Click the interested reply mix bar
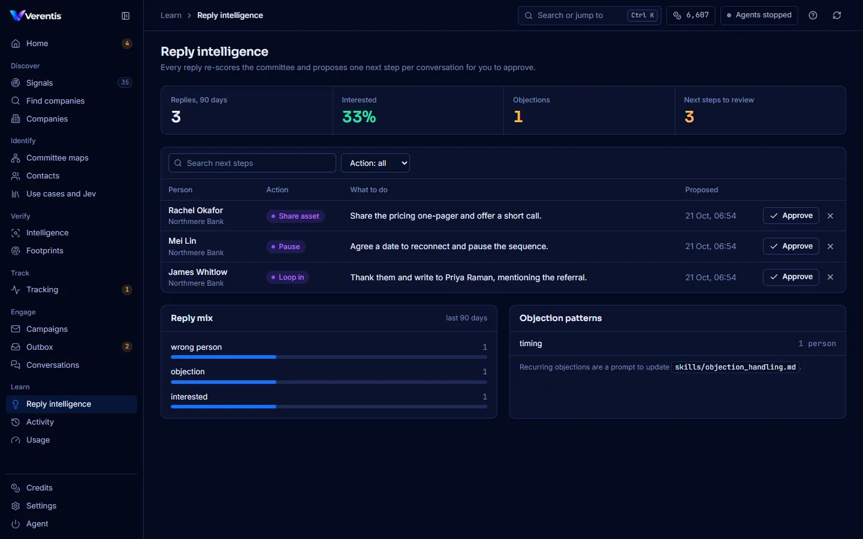863x539 pixels. [329, 407]
